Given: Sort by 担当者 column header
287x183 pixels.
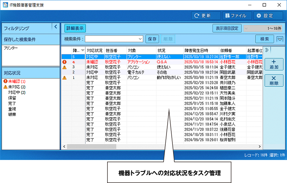Looking at the screenshot, I should 115,50.
